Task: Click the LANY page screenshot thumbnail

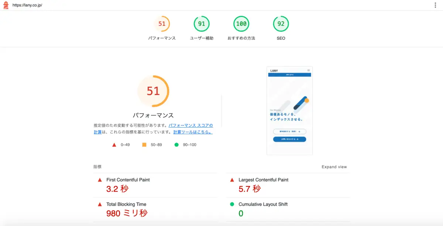Action: (289, 111)
